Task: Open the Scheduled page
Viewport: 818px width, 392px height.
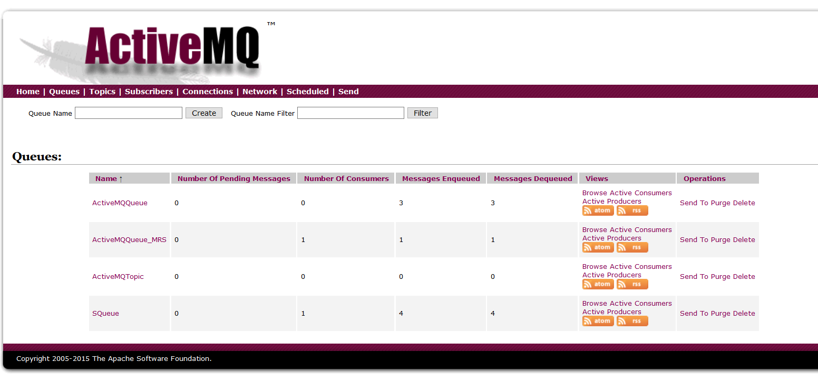Action: (x=308, y=92)
